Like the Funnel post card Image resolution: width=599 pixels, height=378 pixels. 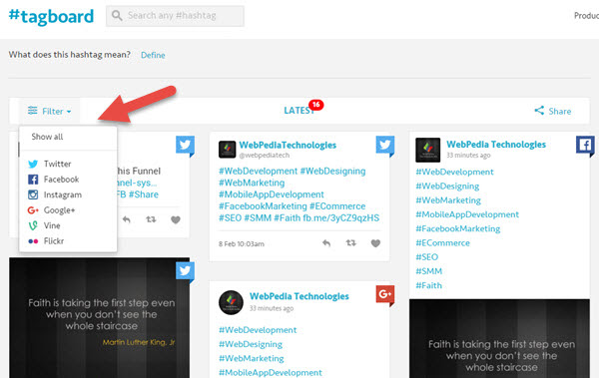pos(176,219)
